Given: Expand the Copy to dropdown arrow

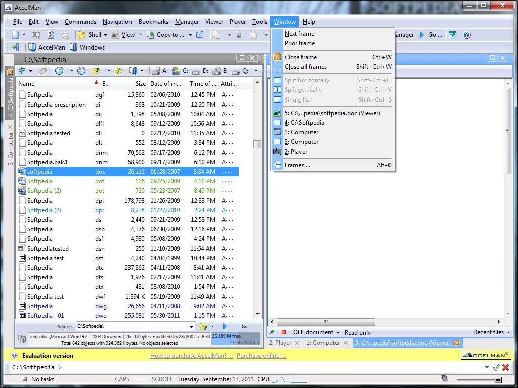Looking at the screenshot, I should click(x=190, y=35).
